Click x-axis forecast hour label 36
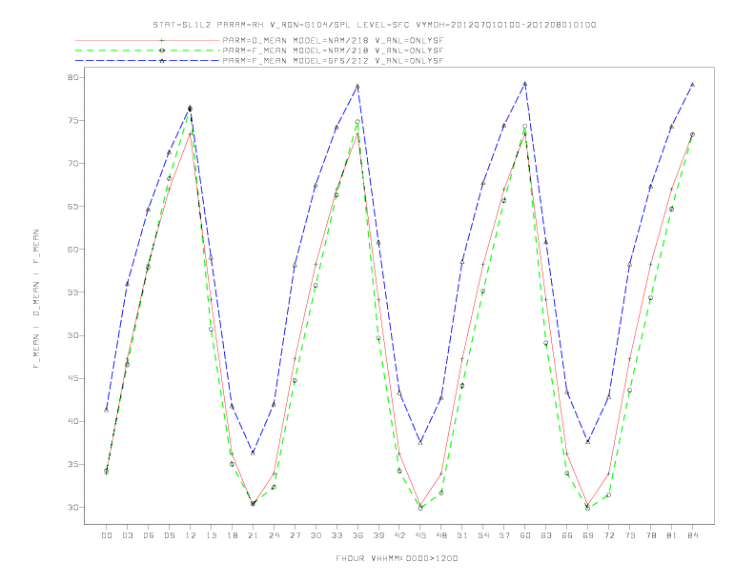The height and width of the screenshot is (583, 755). coord(357,535)
